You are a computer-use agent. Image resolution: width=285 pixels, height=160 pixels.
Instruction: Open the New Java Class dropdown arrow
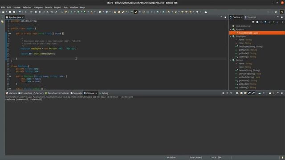[x=110, y=12]
